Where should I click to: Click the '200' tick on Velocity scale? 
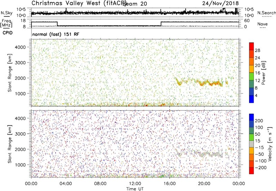point(259,121)
